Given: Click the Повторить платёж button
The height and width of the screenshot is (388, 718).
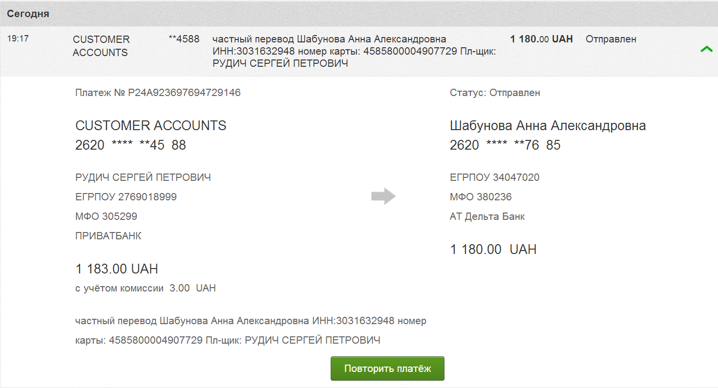Looking at the screenshot, I should click(x=387, y=369).
